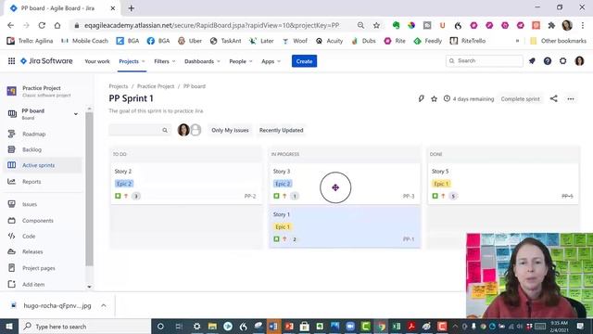593x334 pixels.
Task: Open Components in the sidebar
Action: pyautogui.click(x=37, y=221)
